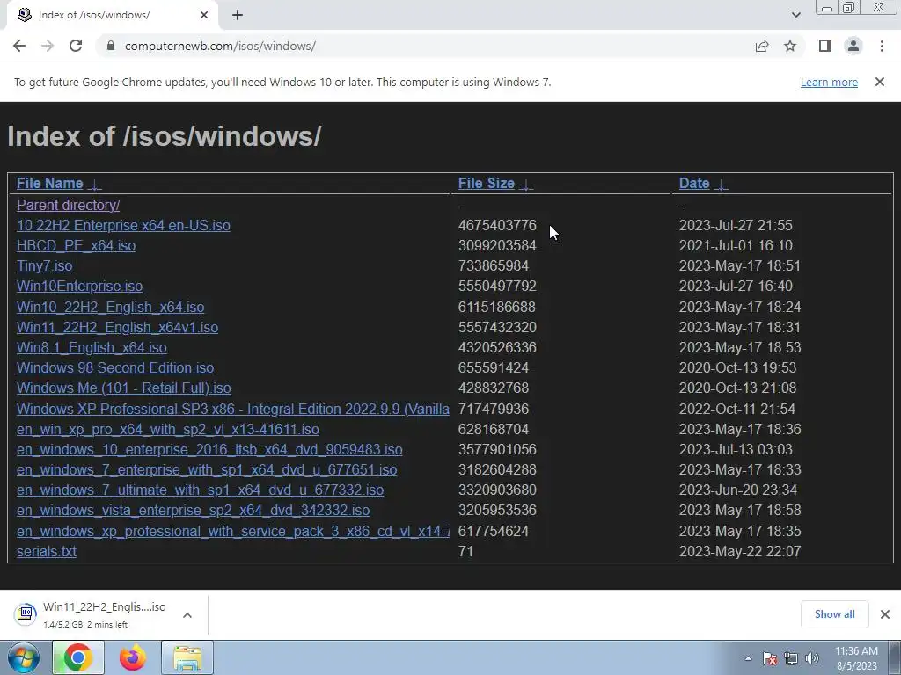Click the Chrome taskbar icon
The image size is (901, 675).
coord(78,657)
